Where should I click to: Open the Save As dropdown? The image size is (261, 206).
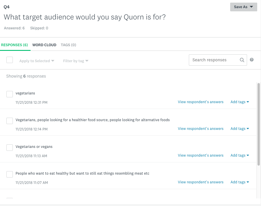click(244, 7)
